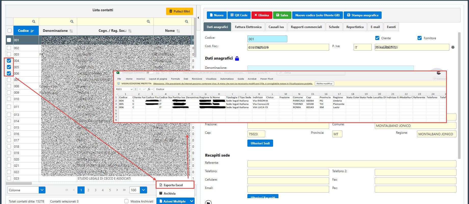Uncheck contact 005 checkbox
This screenshot has height=204, width=469.
coord(9,67)
